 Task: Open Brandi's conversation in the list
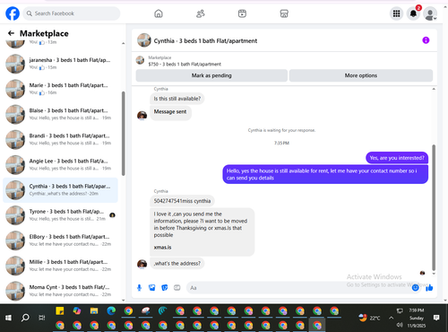coord(60,139)
